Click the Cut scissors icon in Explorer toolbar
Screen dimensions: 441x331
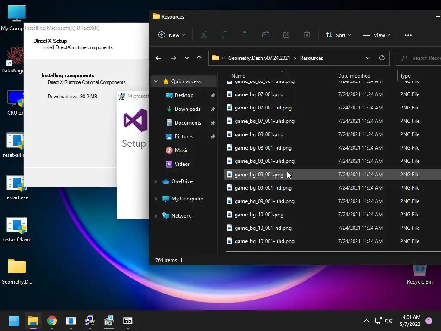[204, 35]
